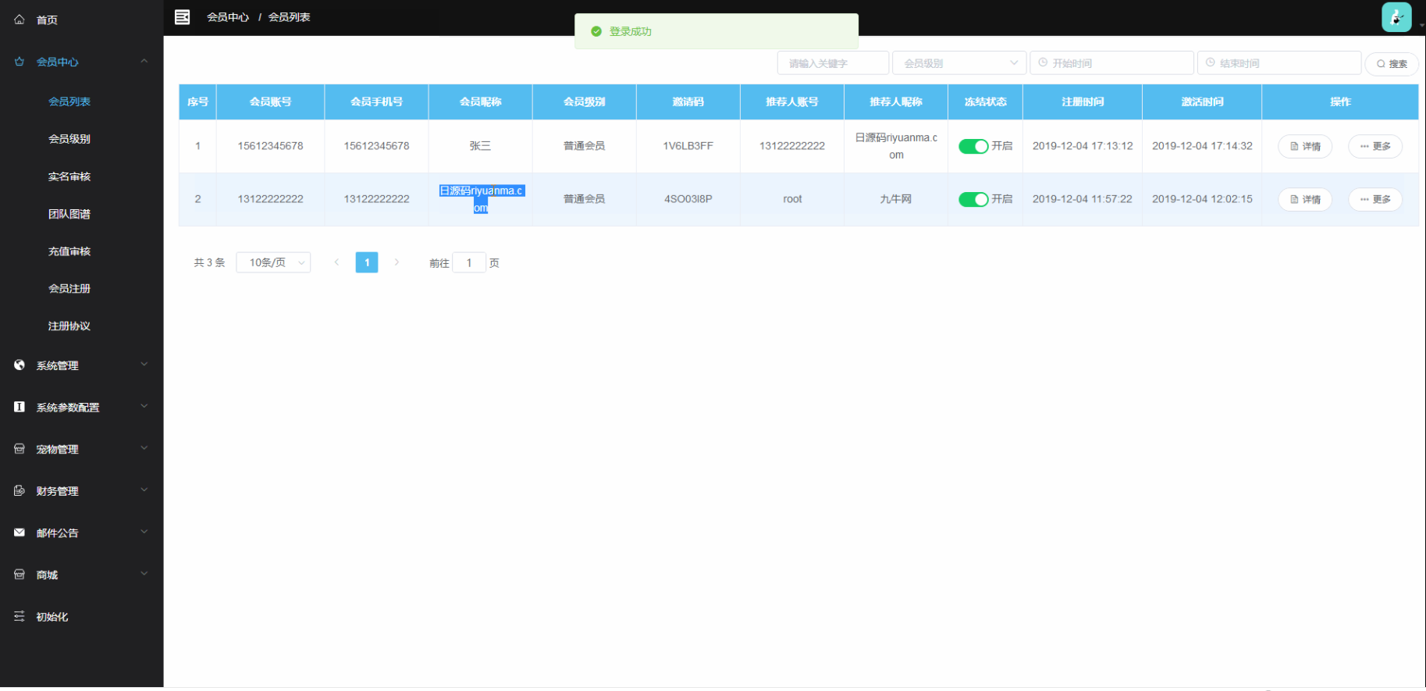1426x691 pixels.
Task: Go to the previous page arrow
Action: [336, 262]
